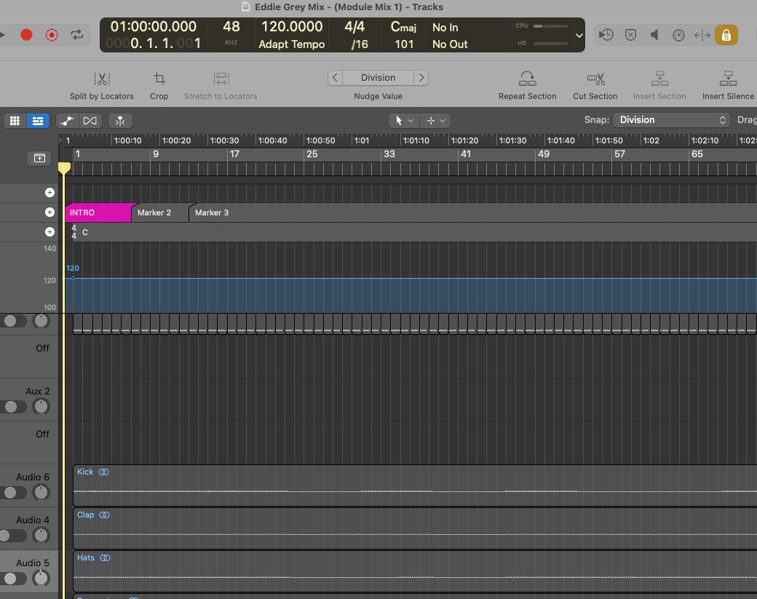Click the Stretch to Locators icon

point(221,79)
